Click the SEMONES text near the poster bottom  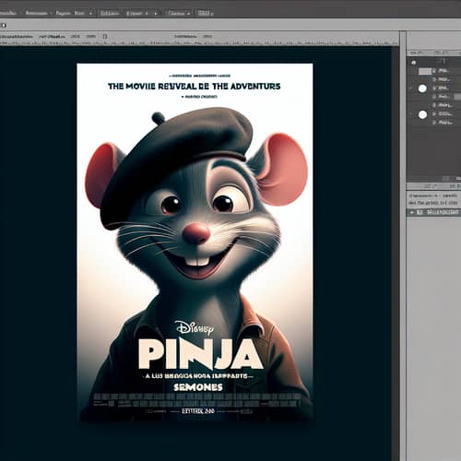[x=198, y=387]
